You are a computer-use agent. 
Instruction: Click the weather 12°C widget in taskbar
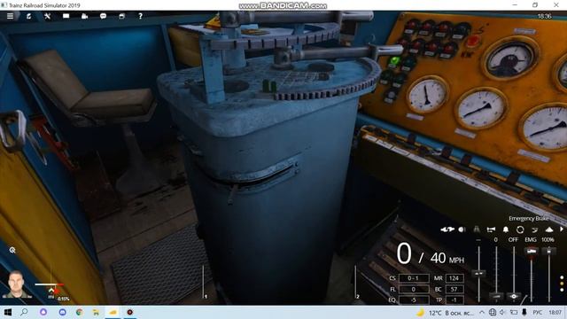(x=445, y=313)
